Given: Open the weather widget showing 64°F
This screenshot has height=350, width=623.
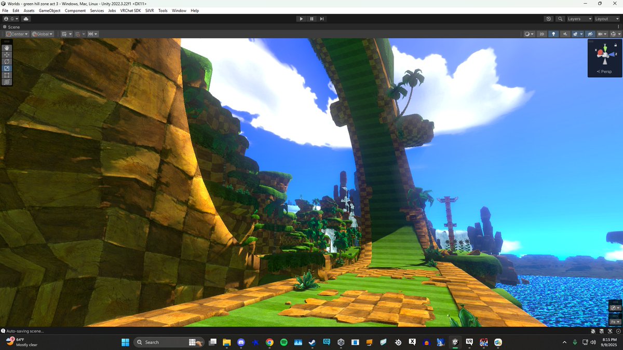Looking at the screenshot, I should 22,342.
